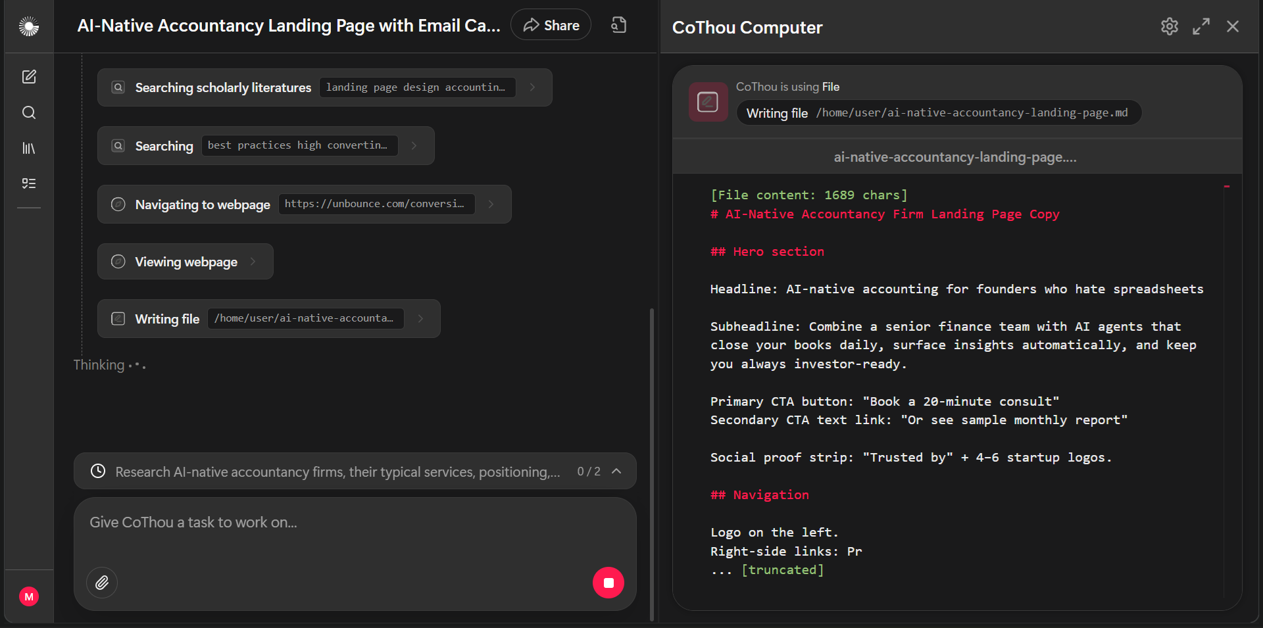
Task: Open the M user avatar menu
Action: [x=29, y=596]
